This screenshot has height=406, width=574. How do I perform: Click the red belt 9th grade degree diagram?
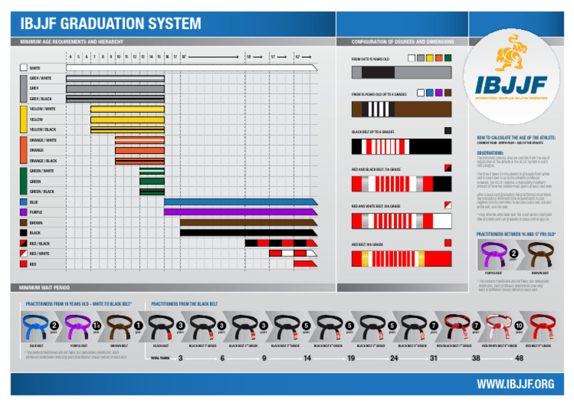coord(401,259)
